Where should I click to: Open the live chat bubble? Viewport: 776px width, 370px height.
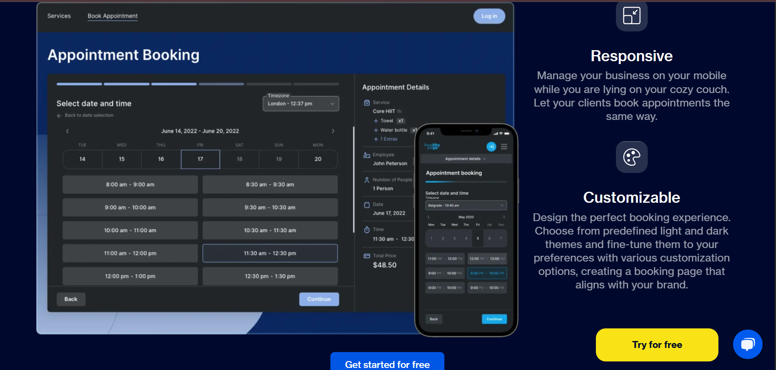(x=747, y=344)
